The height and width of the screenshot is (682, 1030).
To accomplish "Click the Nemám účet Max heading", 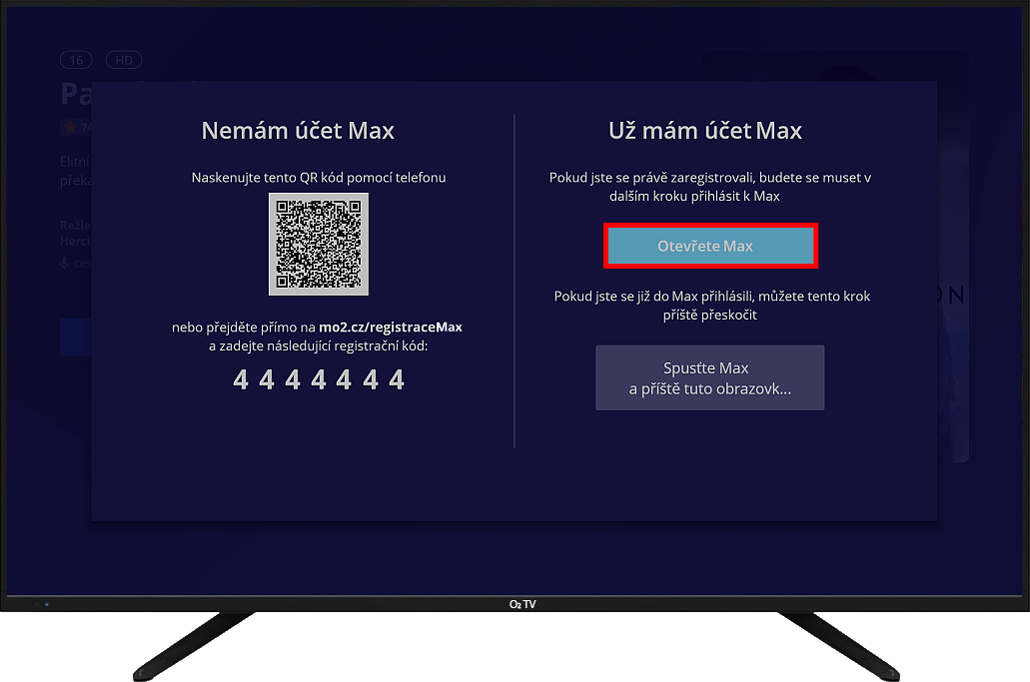I will pyautogui.click(x=298, y=131).
